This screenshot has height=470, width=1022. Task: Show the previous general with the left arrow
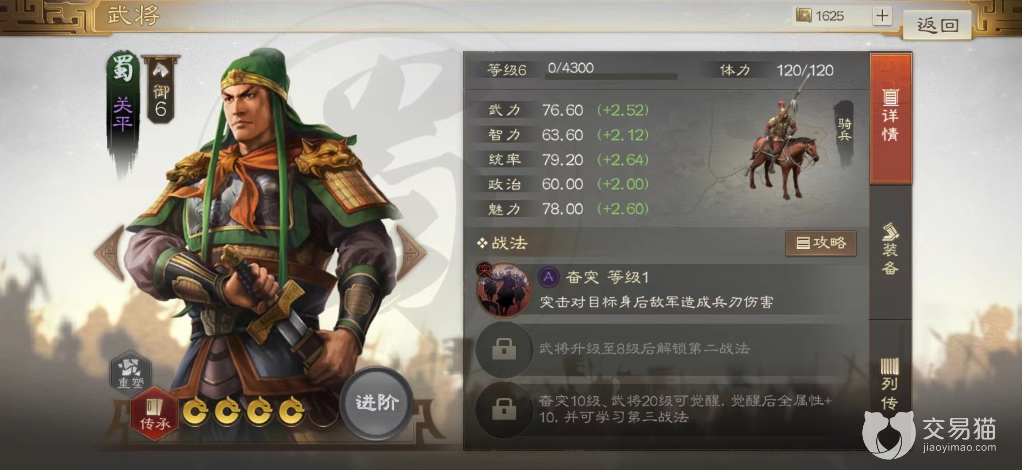pyautogui.click(x=109, y=252)
